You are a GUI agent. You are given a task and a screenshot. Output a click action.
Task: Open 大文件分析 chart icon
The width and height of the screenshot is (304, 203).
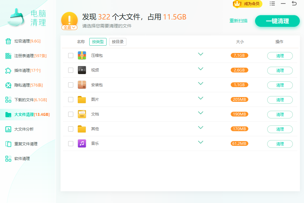8,129
